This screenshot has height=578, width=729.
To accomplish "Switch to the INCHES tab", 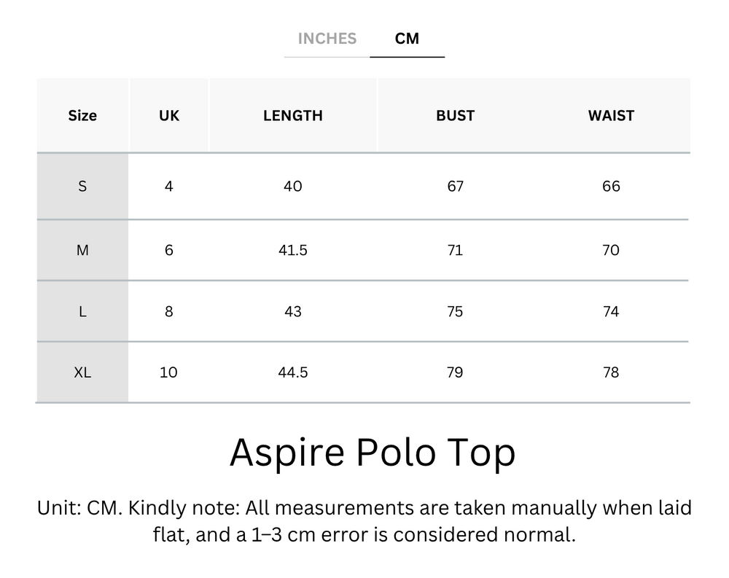I will pos(327,39).
